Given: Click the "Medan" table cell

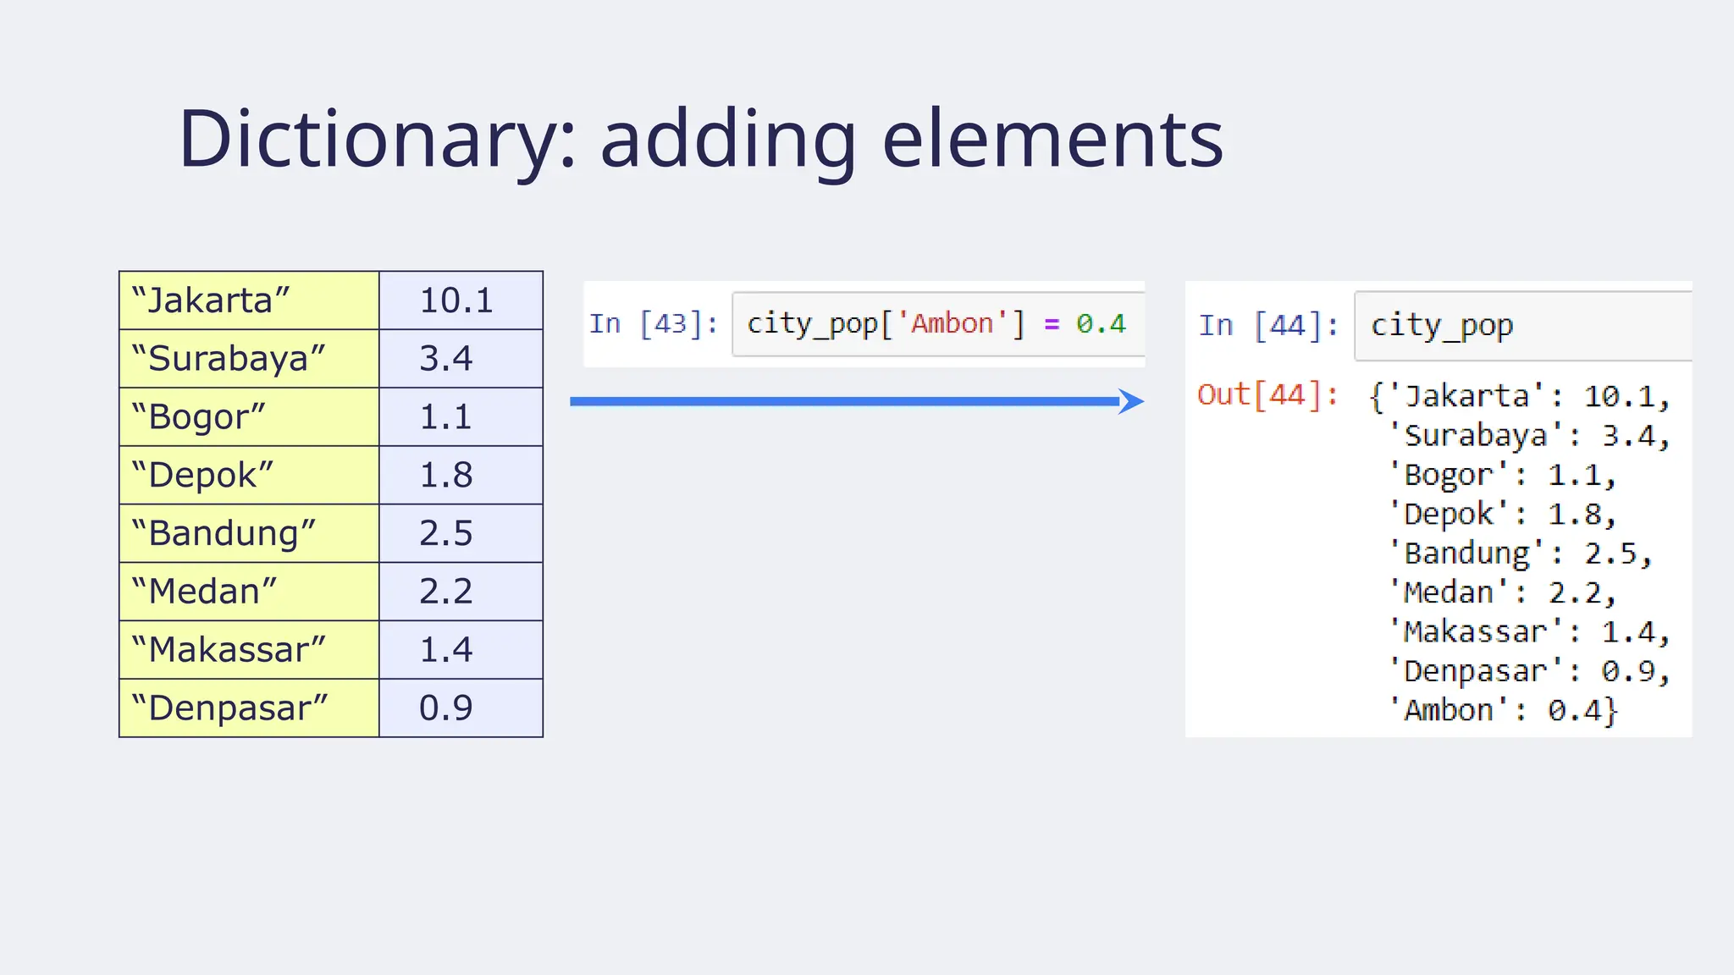Looking at the screenshot, I should [249, 592].
